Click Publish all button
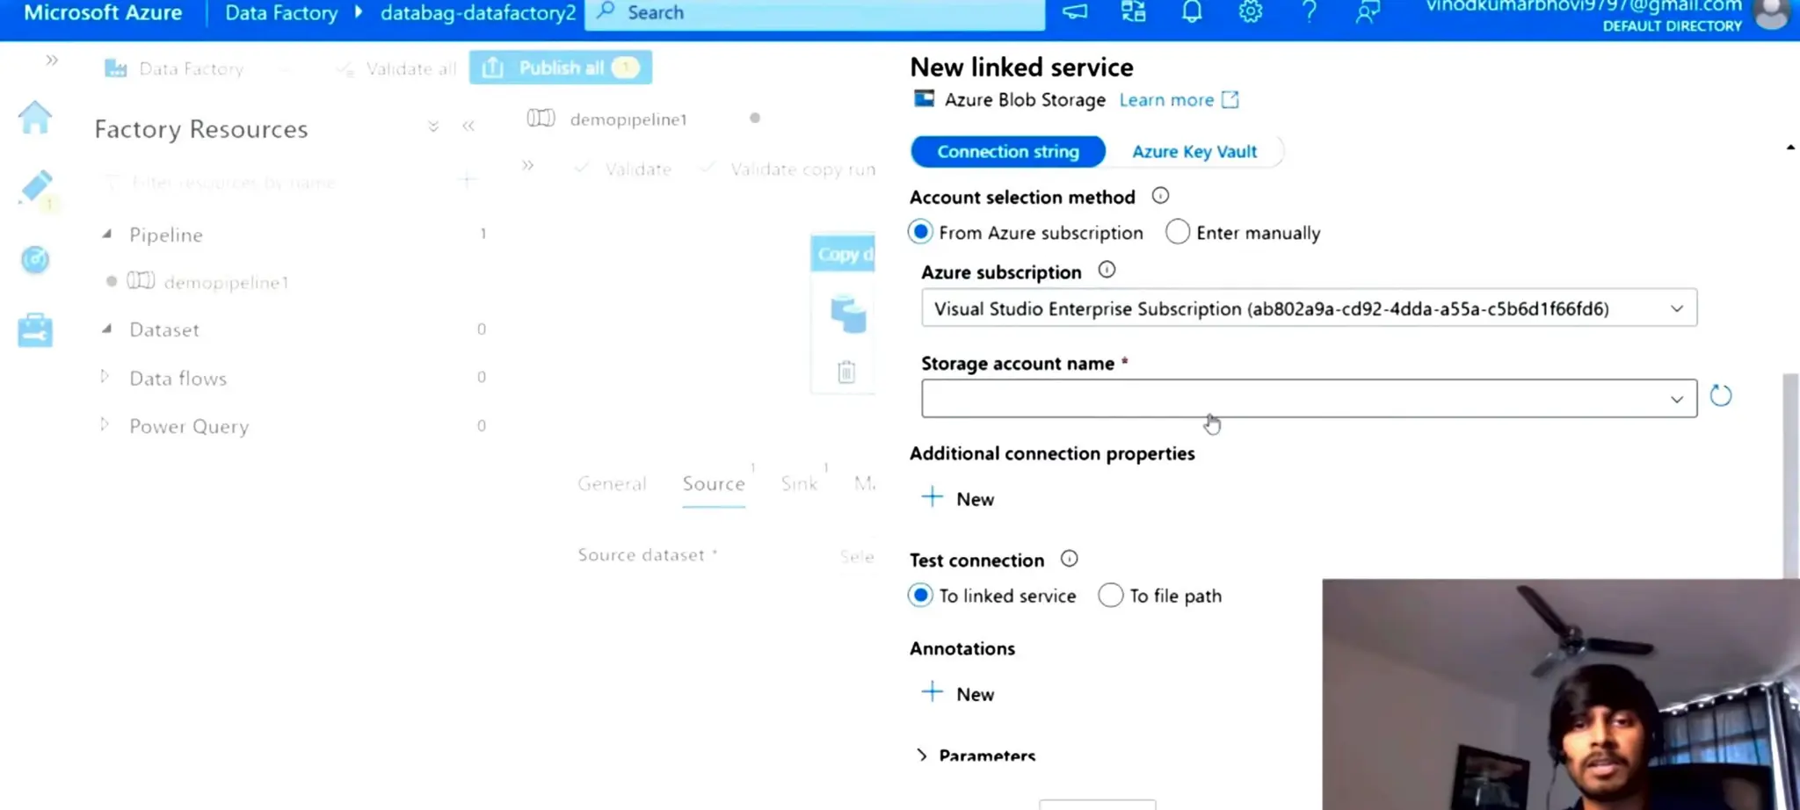 [x=561, y=68]
